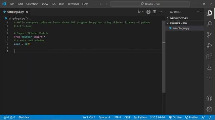Viewport: 215px width, 120px height.
Task: Open the Accounts menu
Action: [209, 98]
